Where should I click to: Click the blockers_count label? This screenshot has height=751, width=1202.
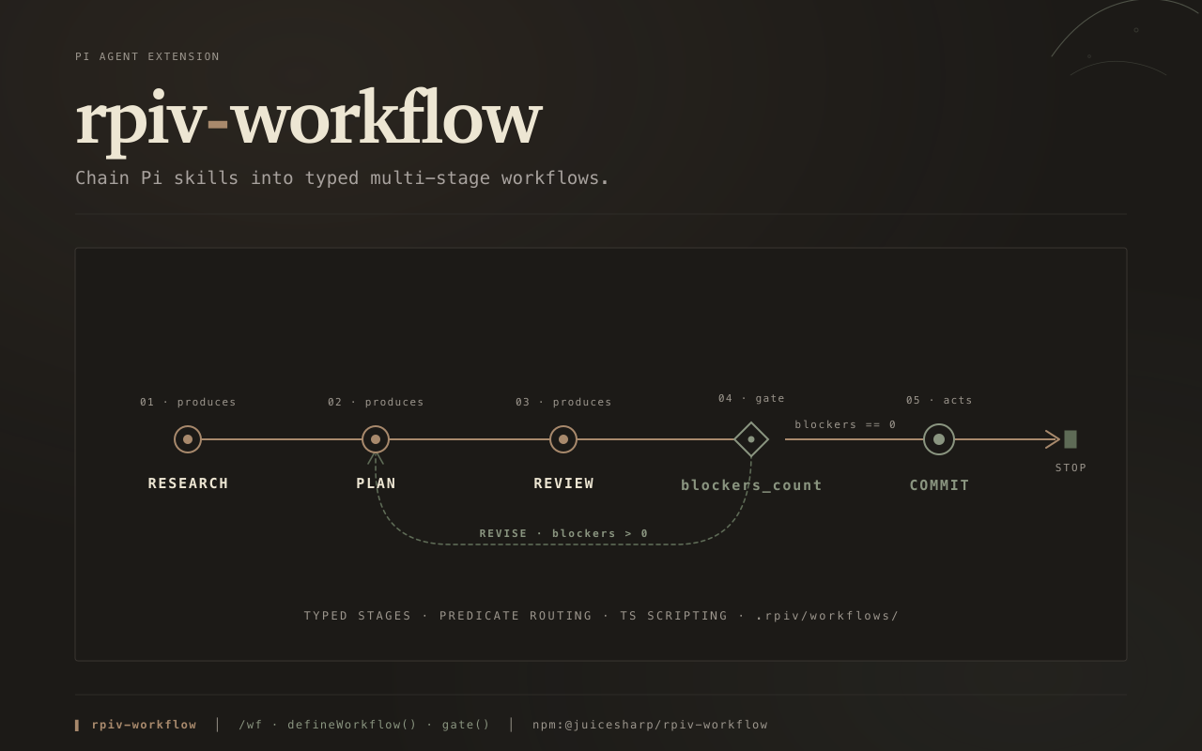tap(751, 485)
